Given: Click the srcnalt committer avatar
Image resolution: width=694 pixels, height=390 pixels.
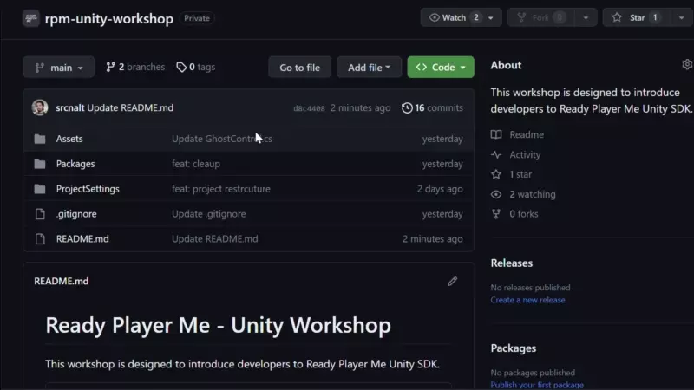Looking at the screenshot, I should (40, 107).
